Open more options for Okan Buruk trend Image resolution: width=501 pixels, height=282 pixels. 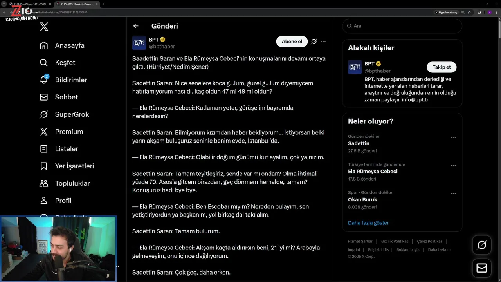tap(453, 193)
